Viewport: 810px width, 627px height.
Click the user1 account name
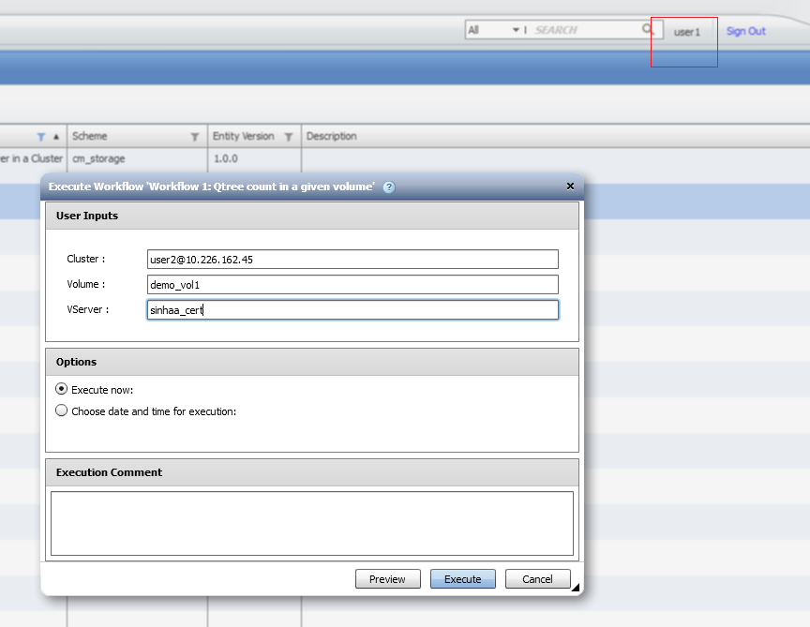click(686, 32)
